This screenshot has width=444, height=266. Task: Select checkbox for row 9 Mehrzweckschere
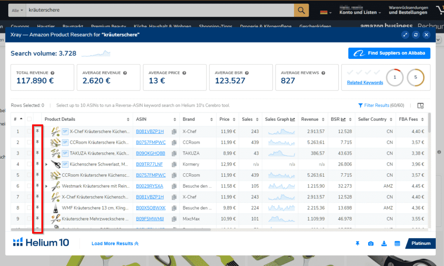29,219
